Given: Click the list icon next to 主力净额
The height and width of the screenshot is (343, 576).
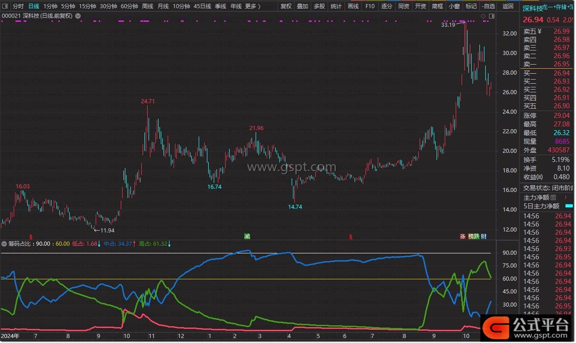Looking at the screenshot, I should [x=553, y=197].
